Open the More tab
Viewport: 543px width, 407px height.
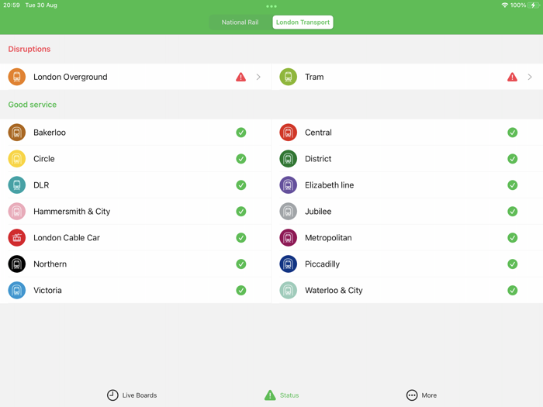click(x=421, y=395)
